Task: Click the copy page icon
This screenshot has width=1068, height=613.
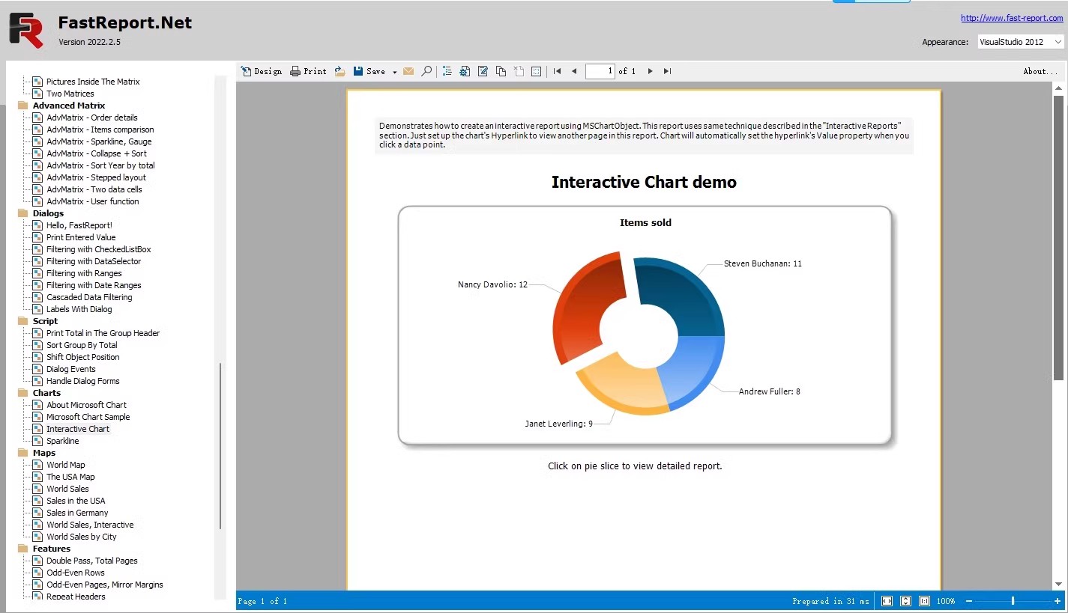Action: coord(501,71)
